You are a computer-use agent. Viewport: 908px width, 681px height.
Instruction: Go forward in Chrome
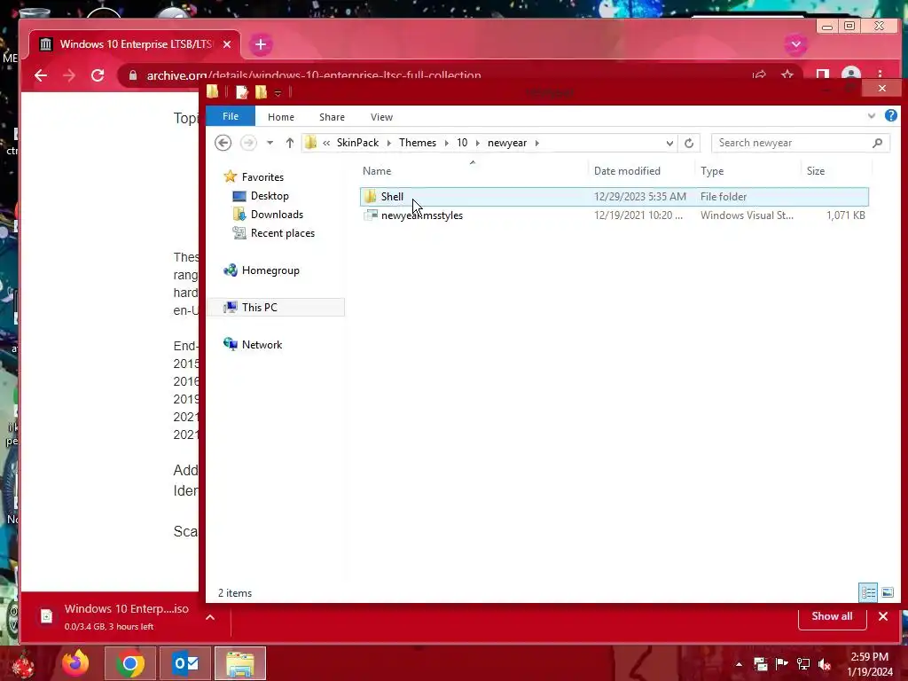click(69, 75)
